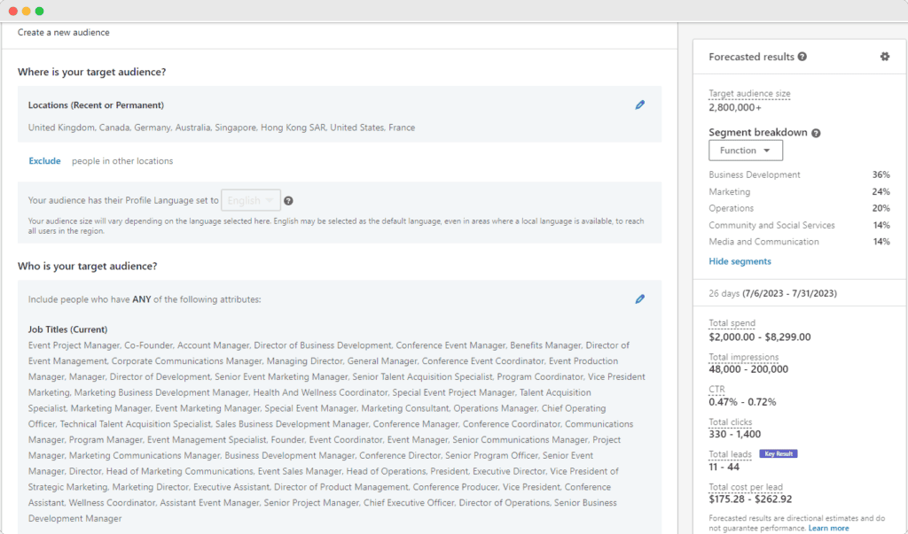Click the Total clicks term

click(730, 422)
